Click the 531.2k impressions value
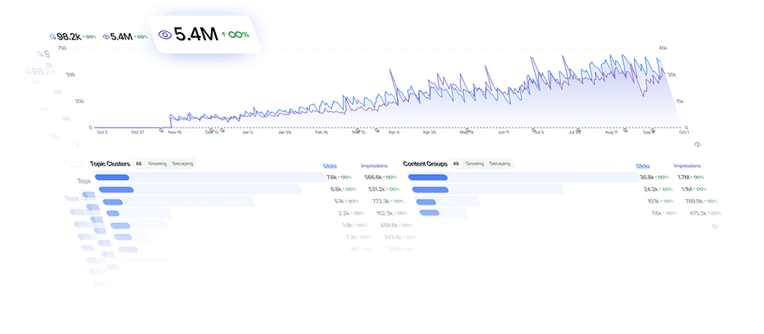This screenshot has width=764, height=334. point(377,189)
